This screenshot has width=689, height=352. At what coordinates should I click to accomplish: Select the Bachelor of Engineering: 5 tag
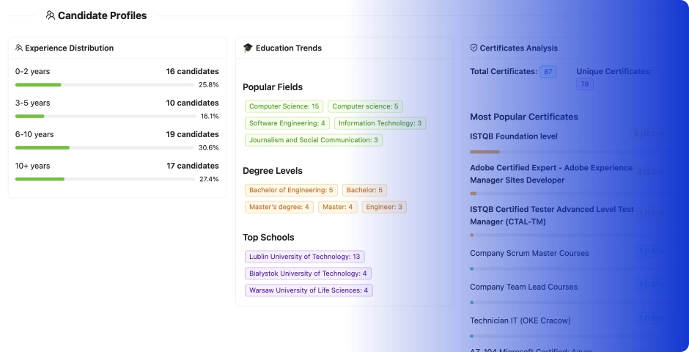(x=291, y=190)
